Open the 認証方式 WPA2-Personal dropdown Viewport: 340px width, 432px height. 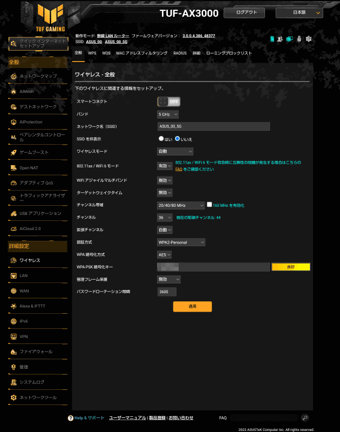181,242
